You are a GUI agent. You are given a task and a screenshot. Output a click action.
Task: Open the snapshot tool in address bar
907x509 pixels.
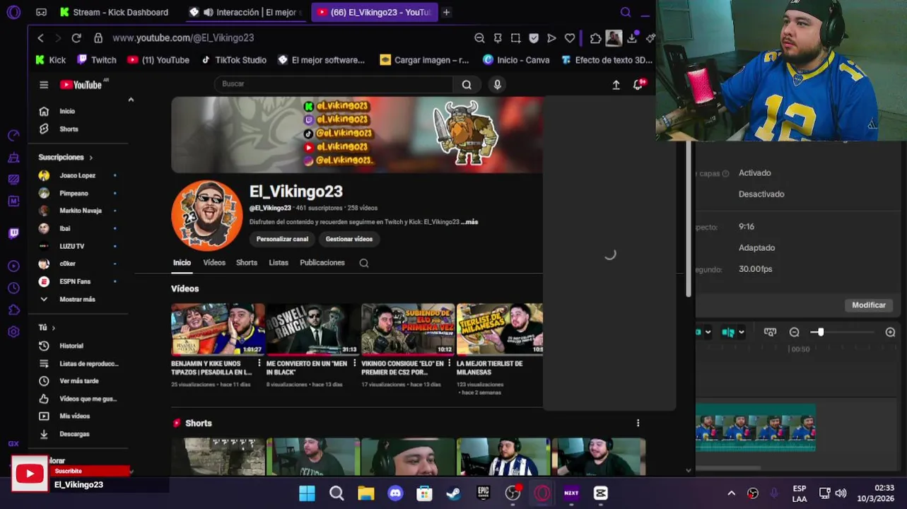tap(515, 38)
